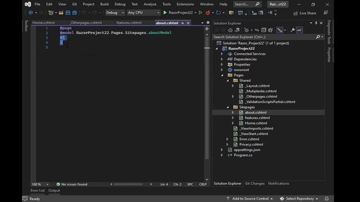Click the Pending Changes Filter clock icon
Image resolution: width=360 pixels, height=202 pixels.
pyautogui.click(x=246, y=30)
